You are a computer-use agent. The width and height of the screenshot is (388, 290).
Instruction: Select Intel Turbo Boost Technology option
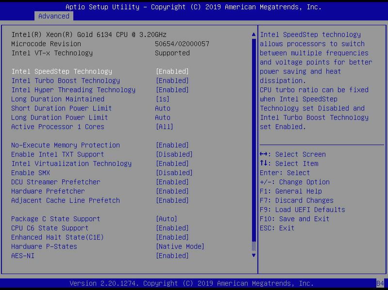pyautogui.click(x=66, y=81)
